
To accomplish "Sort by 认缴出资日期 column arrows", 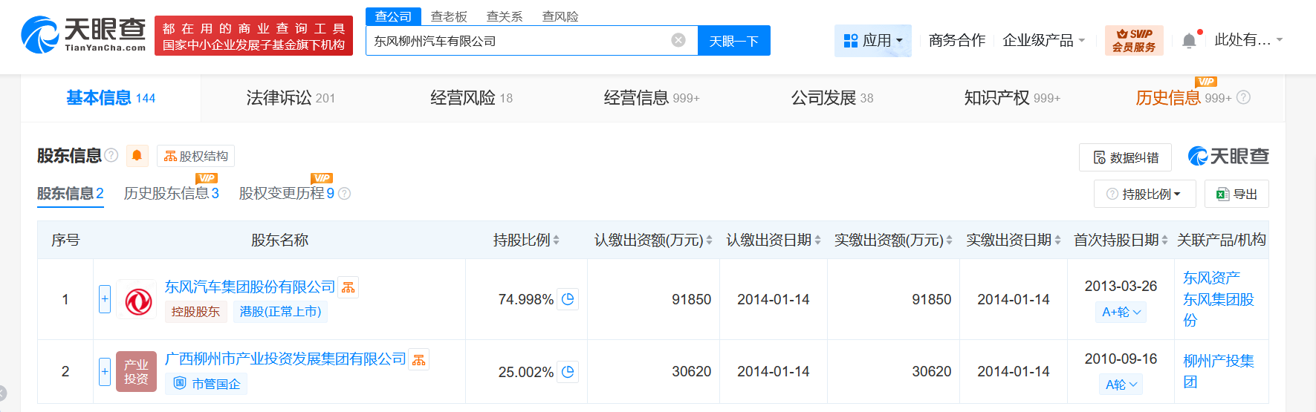I will (817, 240).
